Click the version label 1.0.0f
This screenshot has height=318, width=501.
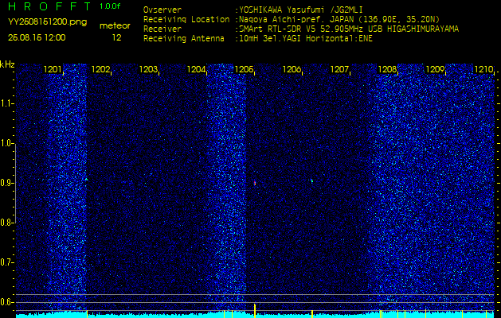[x=110, y=6]
